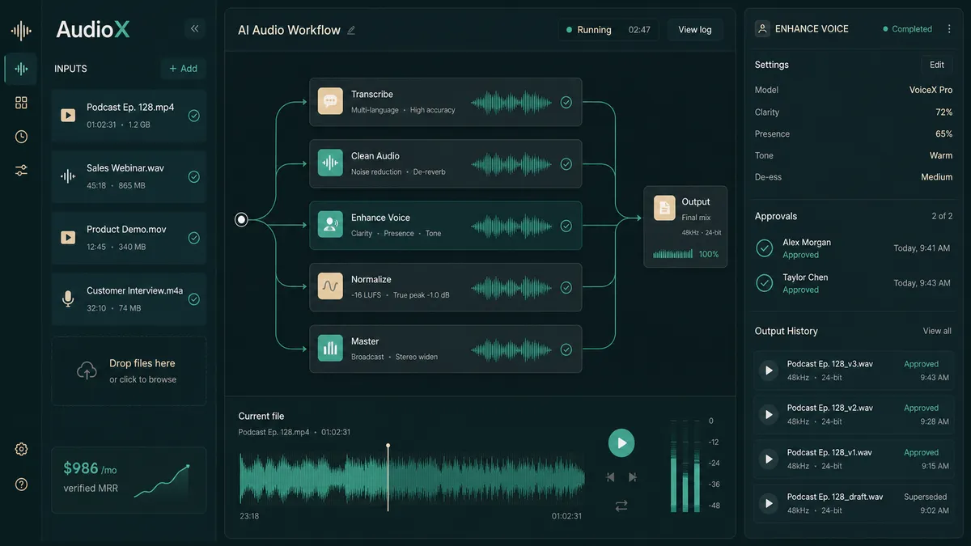Play Podcast Ep. 128_v1.wav
Viewport: 971px width, 546px height.
tap(769, 459)
